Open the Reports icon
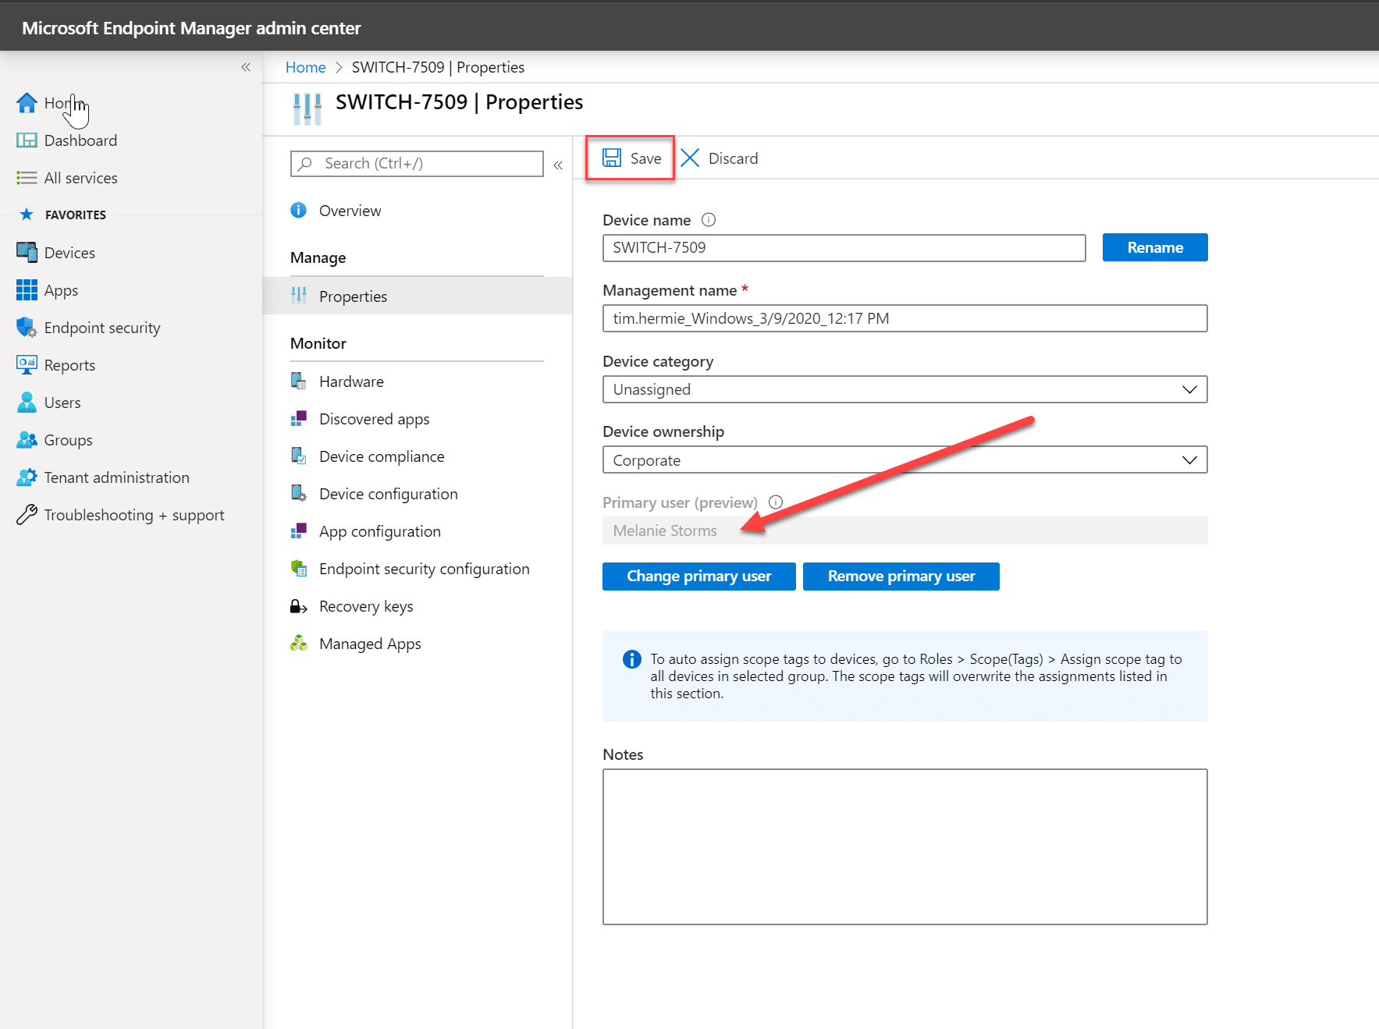The width and height of the screenshot is (1379, 1029). click(27, 365)
